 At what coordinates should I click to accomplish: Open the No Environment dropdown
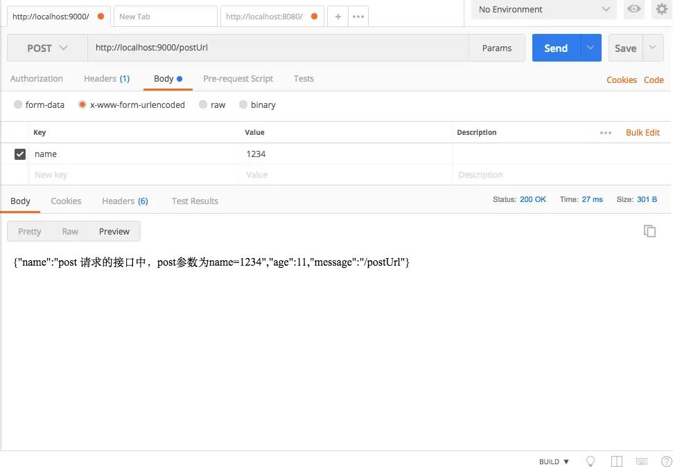(544, 10)
